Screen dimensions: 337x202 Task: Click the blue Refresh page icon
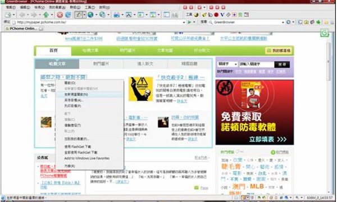click(68, 15)
